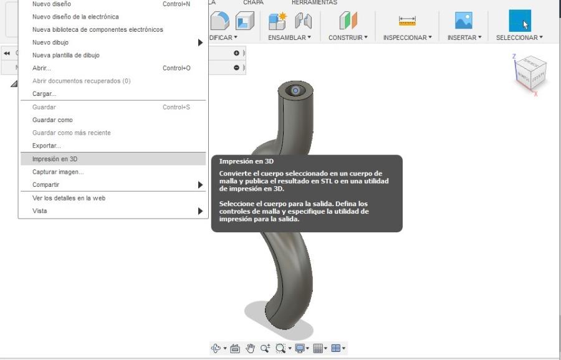The width and height of the screenshot is (561, 360).
Task: Choose Guardar como menu entry
Action: pos(113,120)
